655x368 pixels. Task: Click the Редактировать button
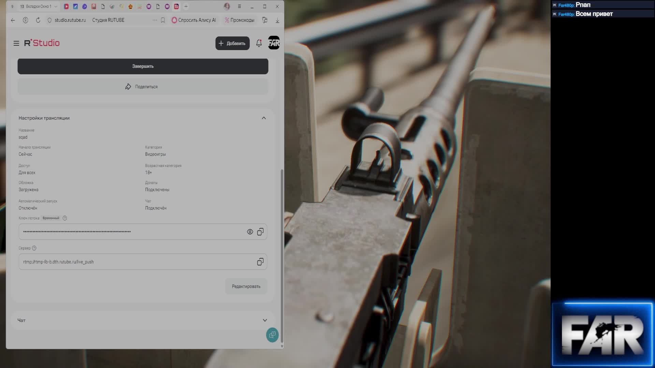[x=246, y=286]
